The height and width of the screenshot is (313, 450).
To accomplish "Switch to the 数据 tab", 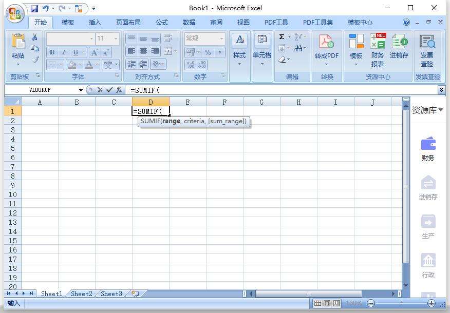I will (x=189, y=23).
